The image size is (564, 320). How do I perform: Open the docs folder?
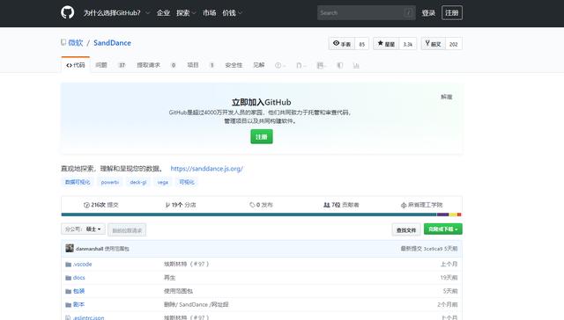[x=78, y=278]
